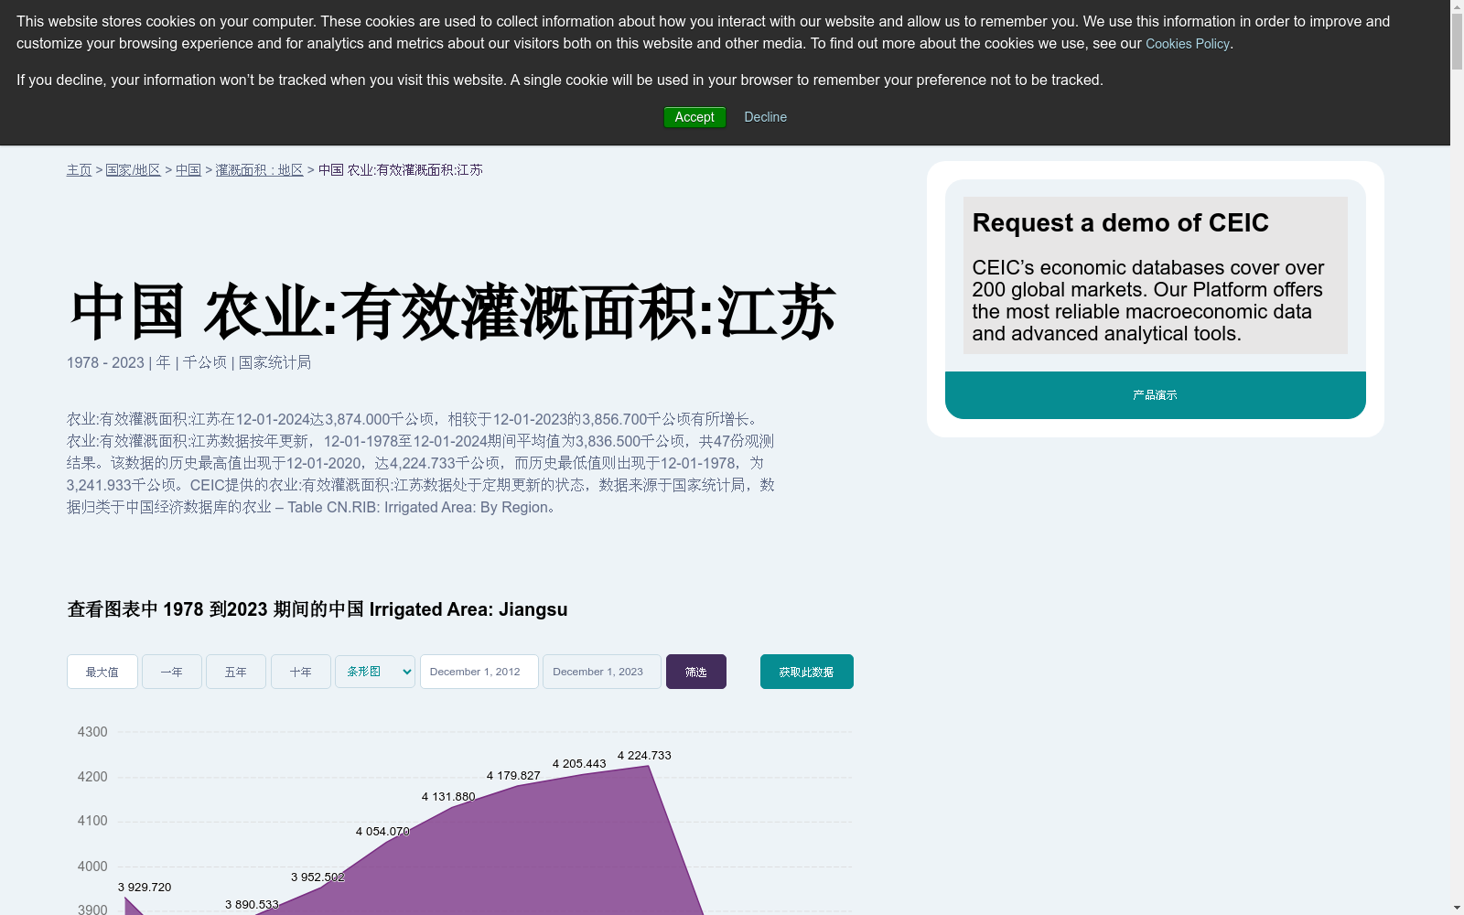This screenshot has height=915, width=1464.
Task: Decline cookie tracking
Action: pos(765,117)
